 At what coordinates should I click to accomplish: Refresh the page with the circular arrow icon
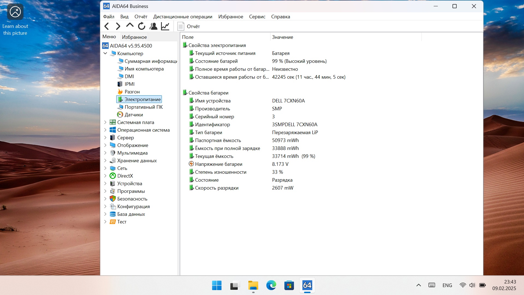(x=141, y=26)
